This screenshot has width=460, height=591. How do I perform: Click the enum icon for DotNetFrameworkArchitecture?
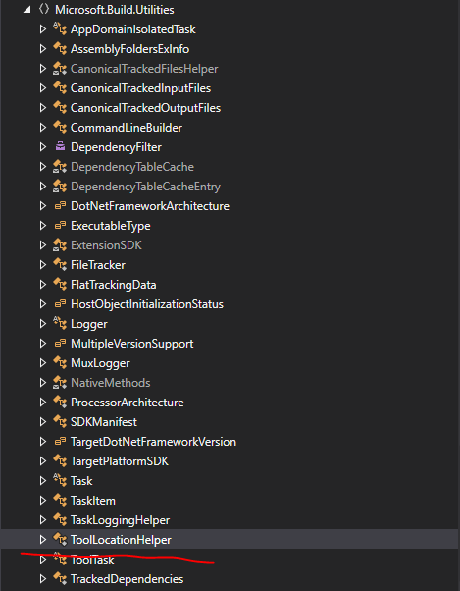(x=60, y=206)
